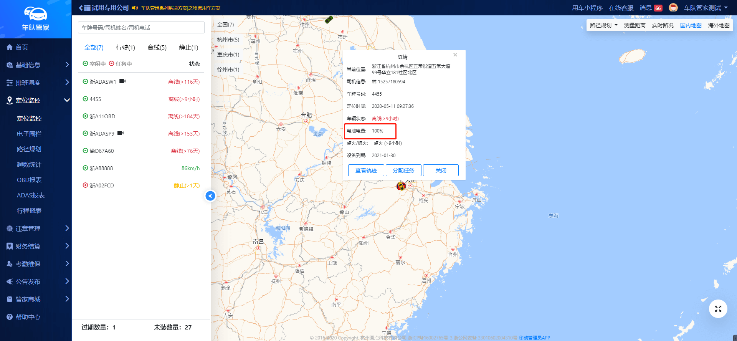Open the 路径规划 dropdown

[x=603, y=25]
